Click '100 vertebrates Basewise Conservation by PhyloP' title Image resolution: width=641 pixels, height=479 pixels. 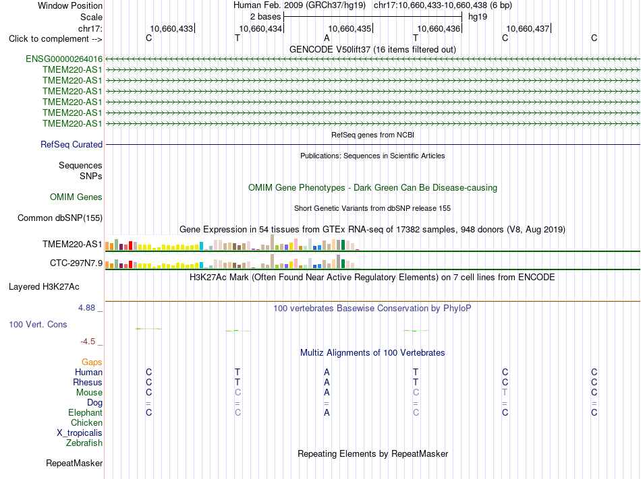(x=372, y=308)
